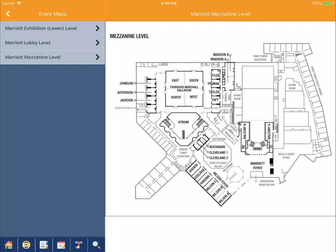This screenshot has width=336, height=252.
Task: Tap the Marriott Foyer label on map
Action: [258, 166]
